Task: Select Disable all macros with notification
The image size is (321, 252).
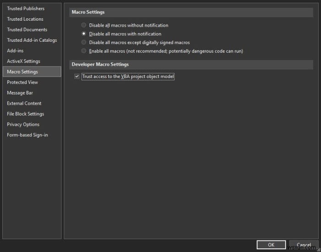Action: [x=83, y=34]
